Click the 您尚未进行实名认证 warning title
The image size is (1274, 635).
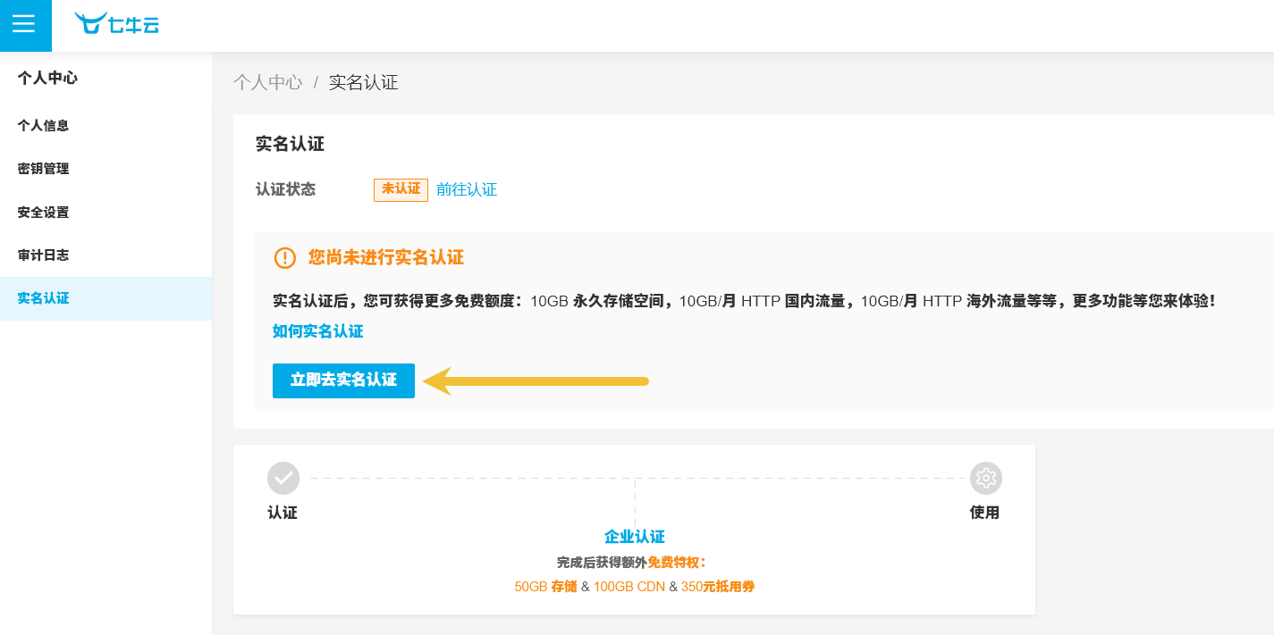click(386, 258)
